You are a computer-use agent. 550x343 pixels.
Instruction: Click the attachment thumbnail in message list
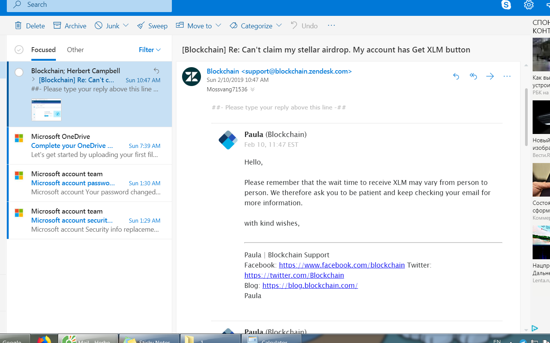tap(46, 110)
